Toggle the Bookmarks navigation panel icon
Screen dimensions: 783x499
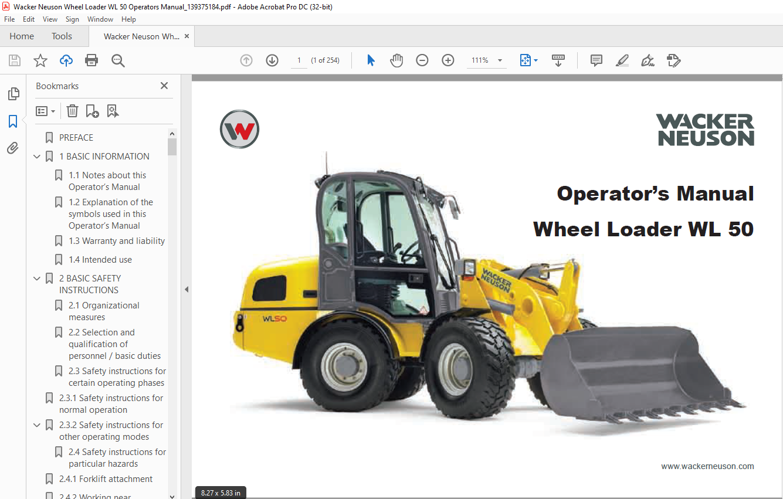(x=13, y=121)
